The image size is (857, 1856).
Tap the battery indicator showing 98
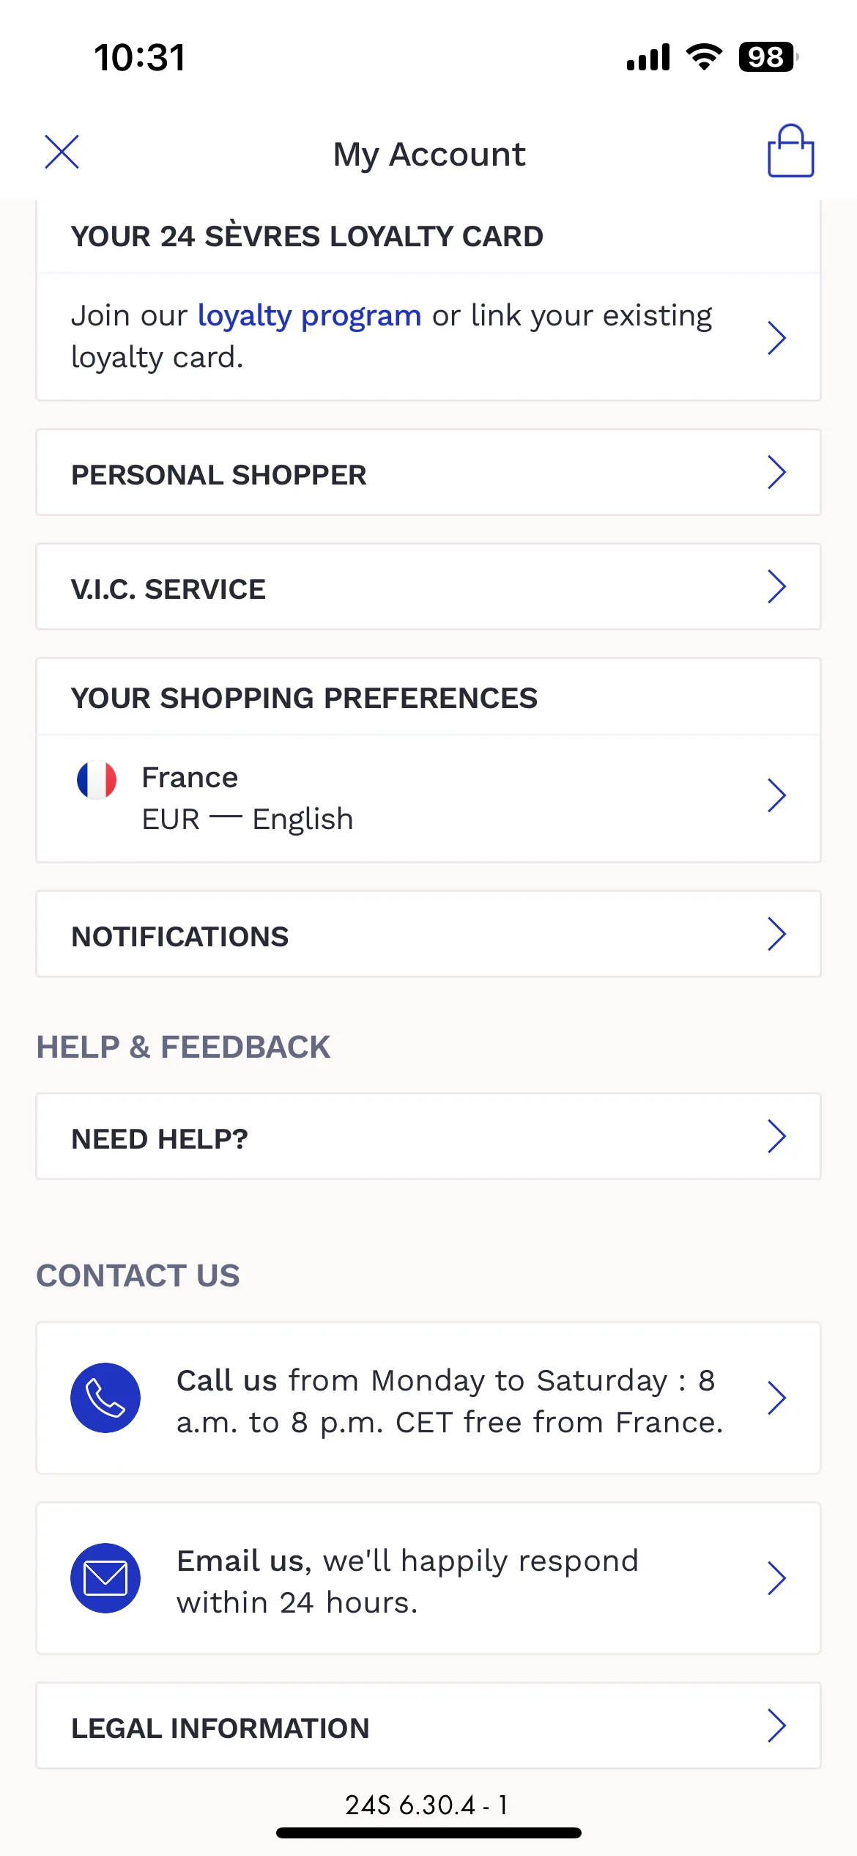[768, 56]
